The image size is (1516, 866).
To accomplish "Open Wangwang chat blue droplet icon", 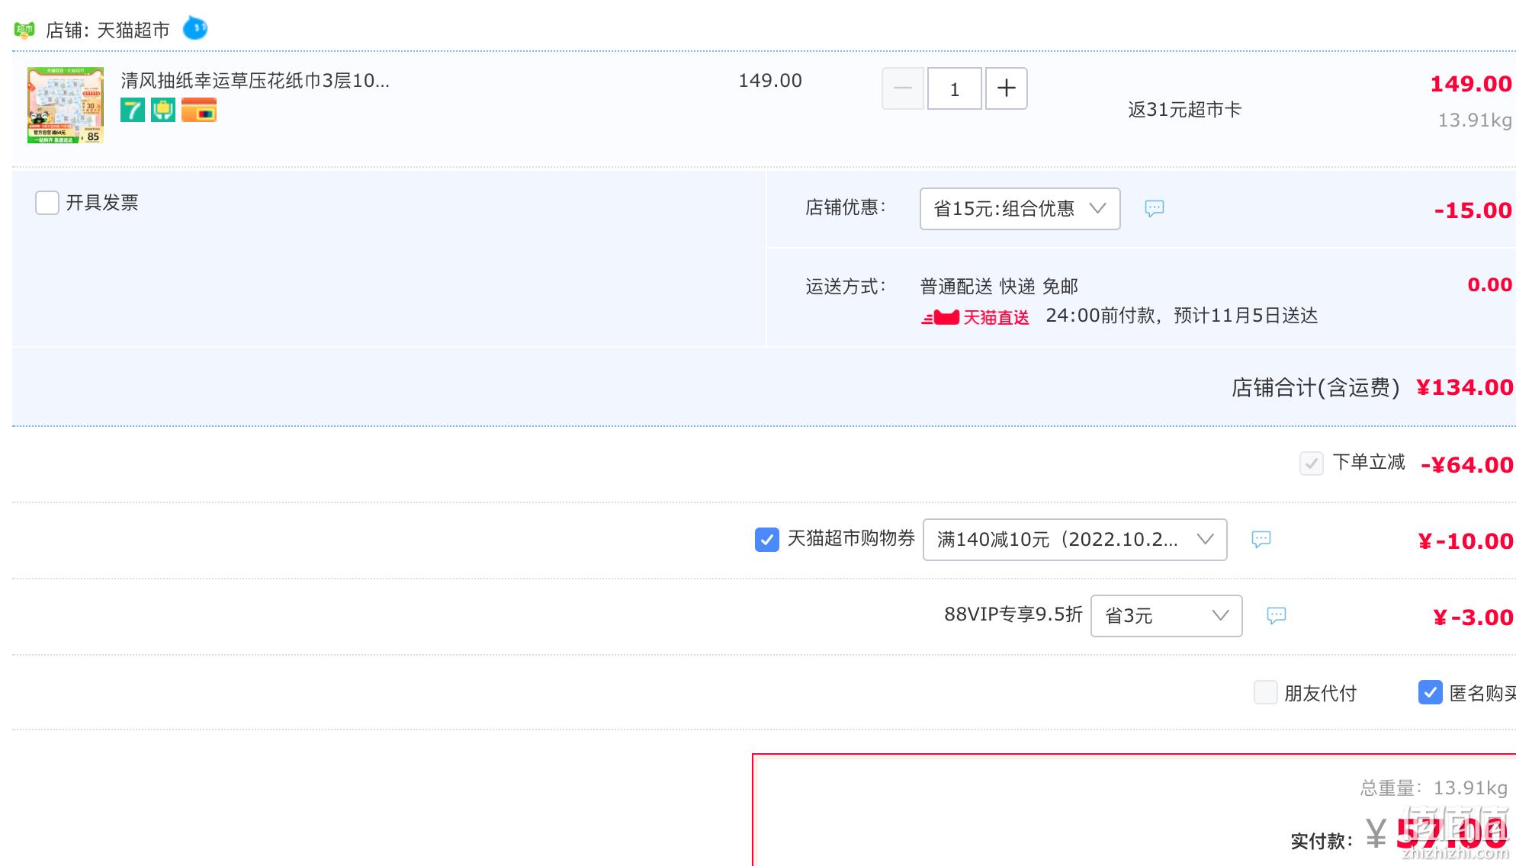I will pos(195,28).
